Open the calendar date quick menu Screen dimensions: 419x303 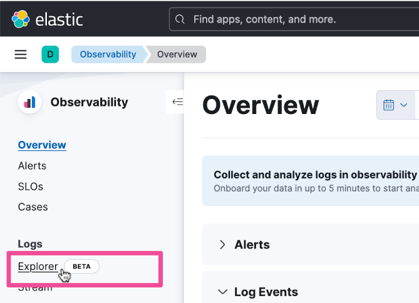click(395, 105)
